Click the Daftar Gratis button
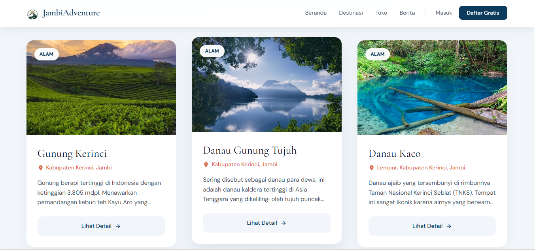The width and height of the screenshot is (535, 250). 483,13
